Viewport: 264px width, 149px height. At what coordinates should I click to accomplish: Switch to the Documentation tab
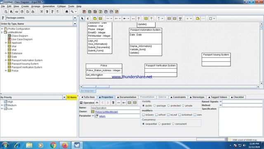point(127,97)
